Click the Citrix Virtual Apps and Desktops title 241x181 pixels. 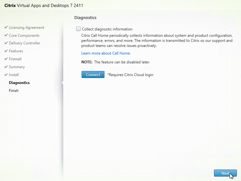coord(44,5)
